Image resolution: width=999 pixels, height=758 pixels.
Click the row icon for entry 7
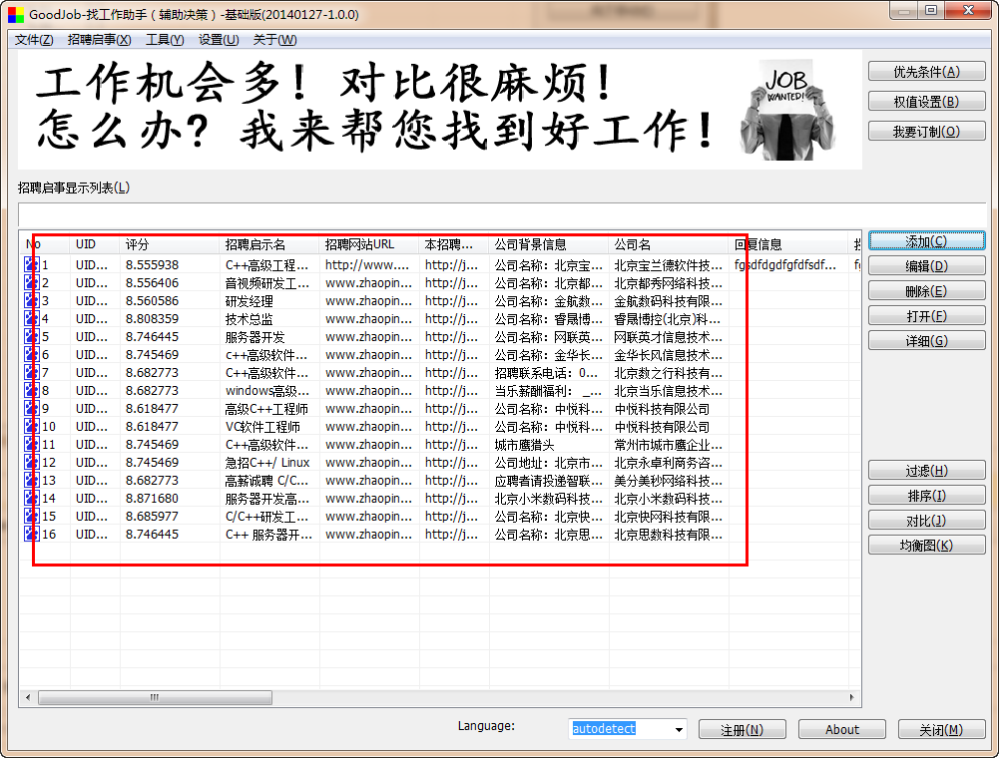click(32, 372)
